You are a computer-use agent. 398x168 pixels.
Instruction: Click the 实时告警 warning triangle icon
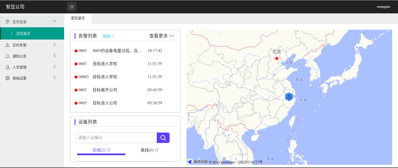(8, 45)
